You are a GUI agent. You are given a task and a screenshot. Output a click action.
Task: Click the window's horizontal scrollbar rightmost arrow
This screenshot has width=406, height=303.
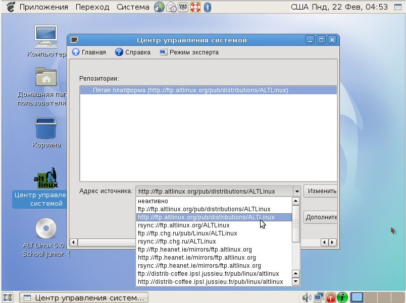pyautogui.click(x=333, y=242)
